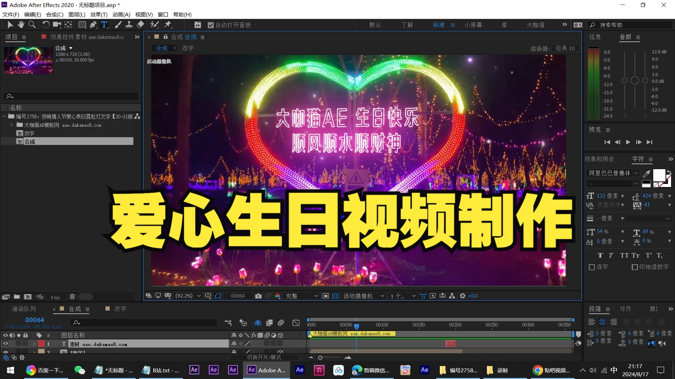The height and width of the screenshot is (379, 675).
Task: Adjust center audio level slider
Action: [635, 80]
